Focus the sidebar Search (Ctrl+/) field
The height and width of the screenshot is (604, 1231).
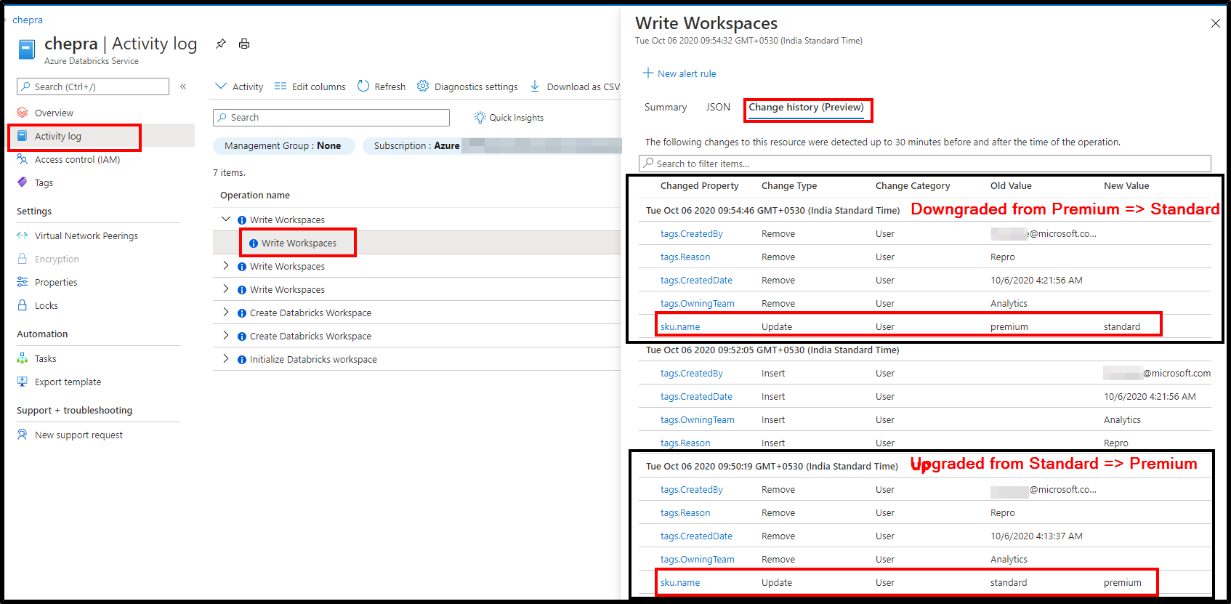pos(93,86)
